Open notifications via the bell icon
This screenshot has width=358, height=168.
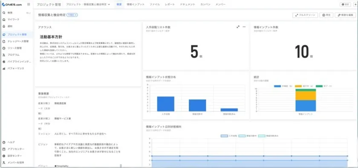click(x=4, y=26)
